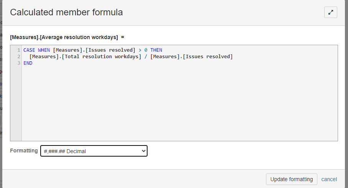348x188 pixels.
Task: Click the number 0 in the formula
Action: click(146, 50)
